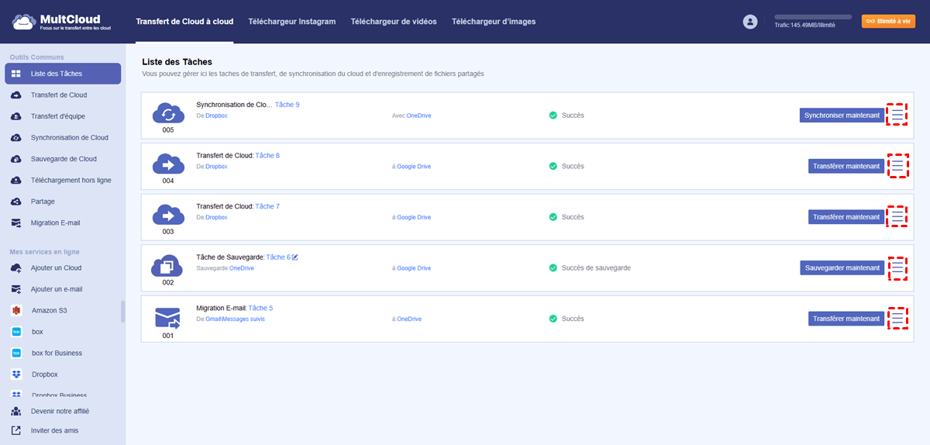Click Transférer maintenant for Tâche 7

click(x=846, y=217)
